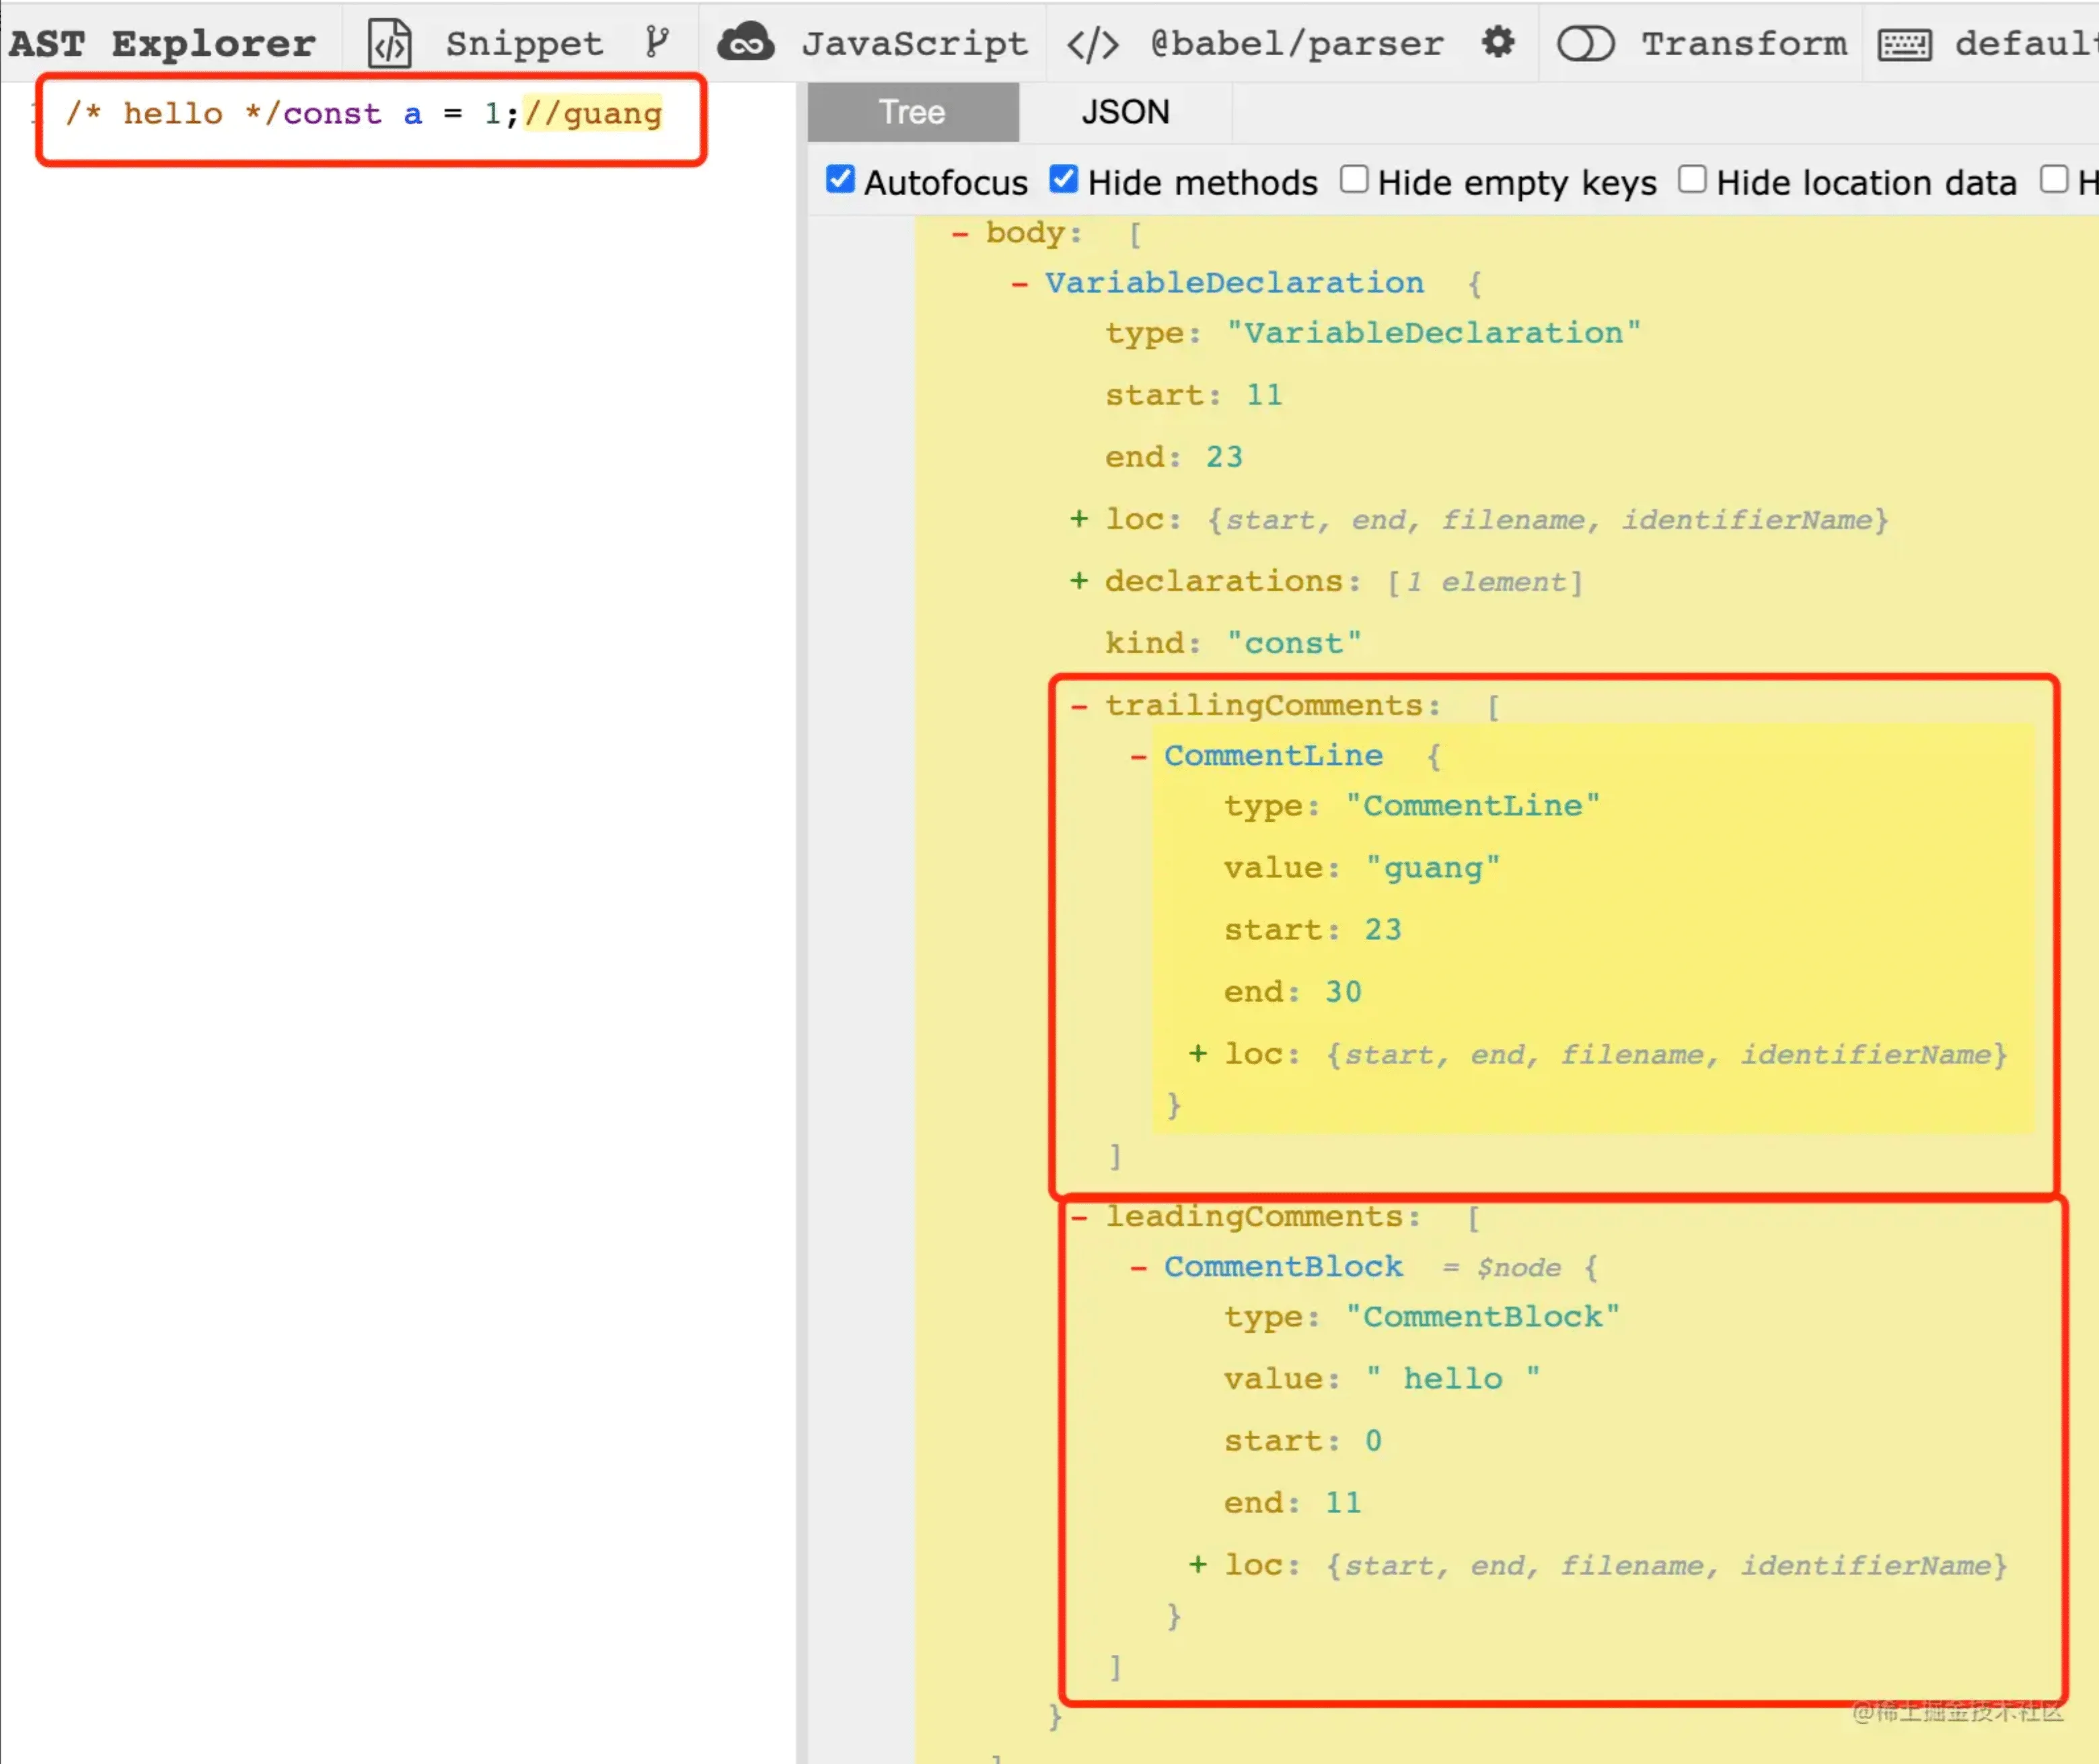This screenshot has width=2099, height=1764.
Task: Click the fork branch icon
Action: tap(656, 42)
